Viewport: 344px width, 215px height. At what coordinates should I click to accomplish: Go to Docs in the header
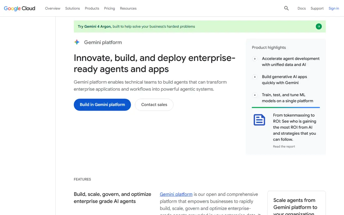pyautogui.click(x=301, y=8)
